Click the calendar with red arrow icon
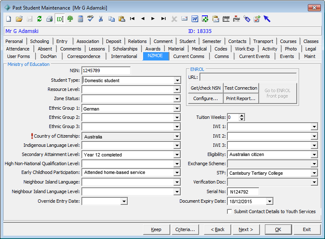 [236, 19]
